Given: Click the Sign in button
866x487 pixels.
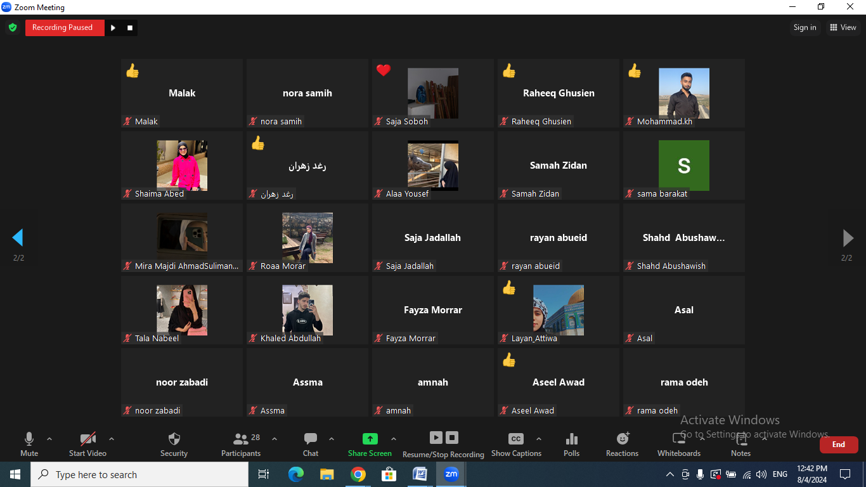Looking at the screenshot, I should click(x=805, y=27).
